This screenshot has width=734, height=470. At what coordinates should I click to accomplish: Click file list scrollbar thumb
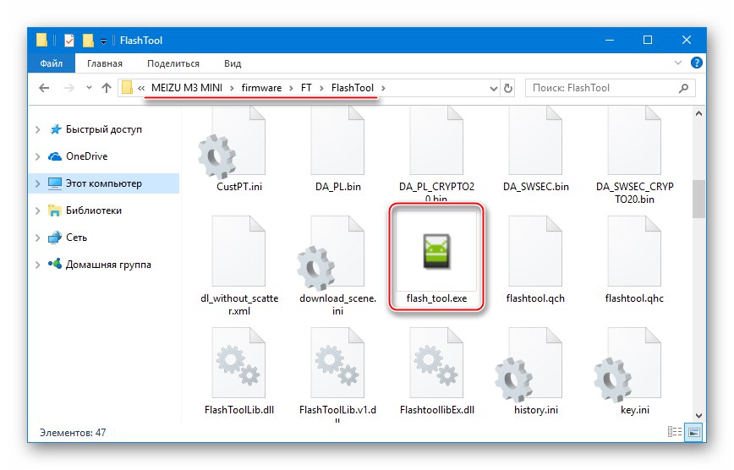698,199
